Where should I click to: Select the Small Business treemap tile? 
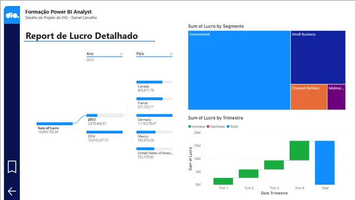pos(318,57)
